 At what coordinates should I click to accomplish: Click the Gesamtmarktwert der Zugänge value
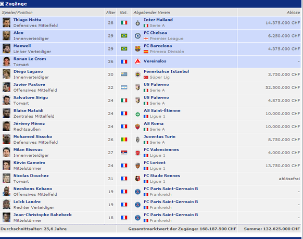tap(182, 229)
